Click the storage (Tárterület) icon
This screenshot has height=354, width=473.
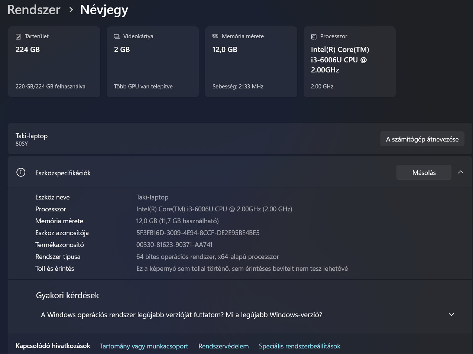[18, 37]
